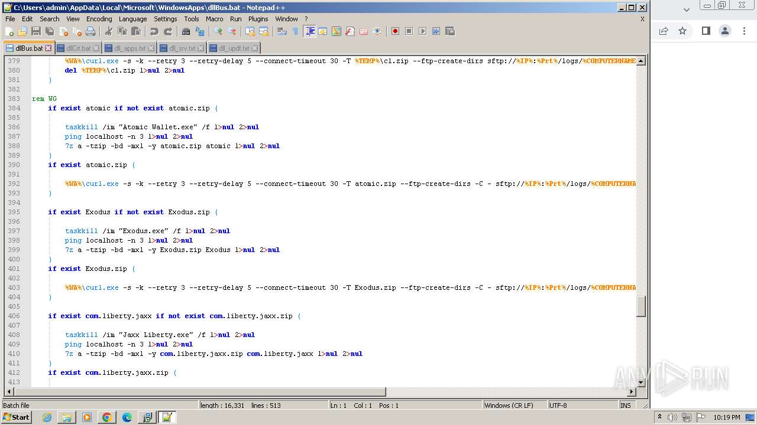Close the dll_apps.txt tab
Viewport: 757px width, 425px height.
(151, 48)
